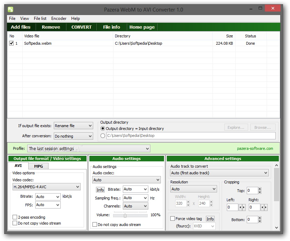This screenshot has height=241, width=290.
Task: Click the Right cropping value field
Action: [x=254, y=207]
